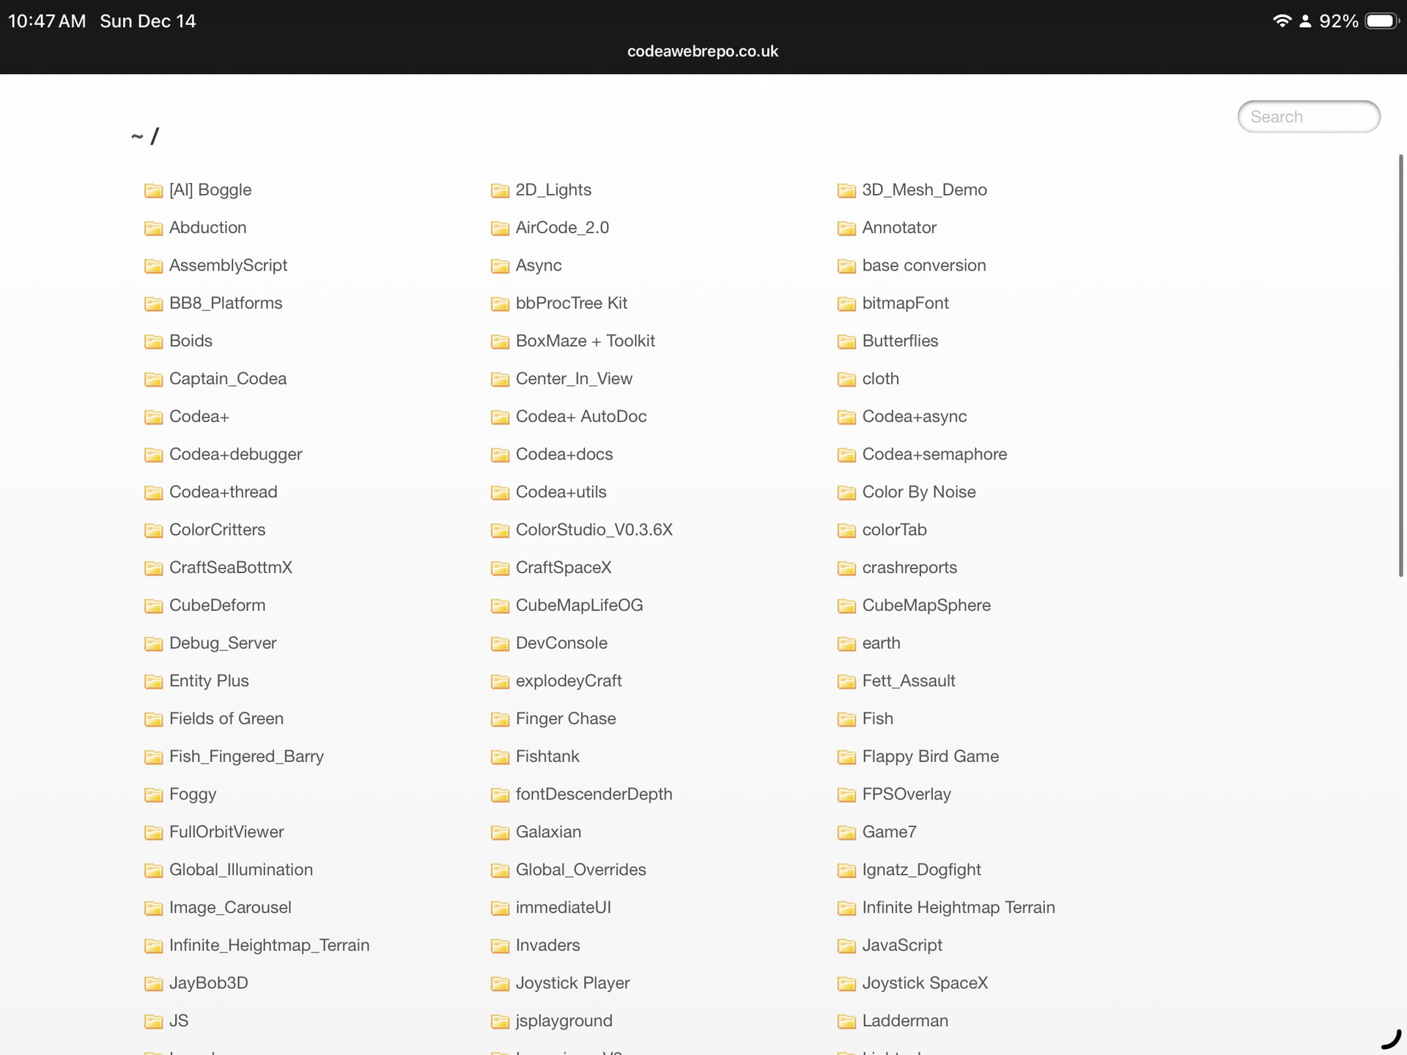The width and height of the screenshot is (1407, 1055).
Task: Open the Fish_Fingered_Barry folder
Action: (246, 757)
